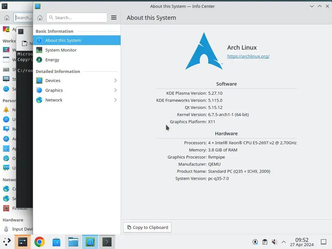Open the clipboard tray icon
Viewport: 332px width, 249px height.
coord(265,242)
